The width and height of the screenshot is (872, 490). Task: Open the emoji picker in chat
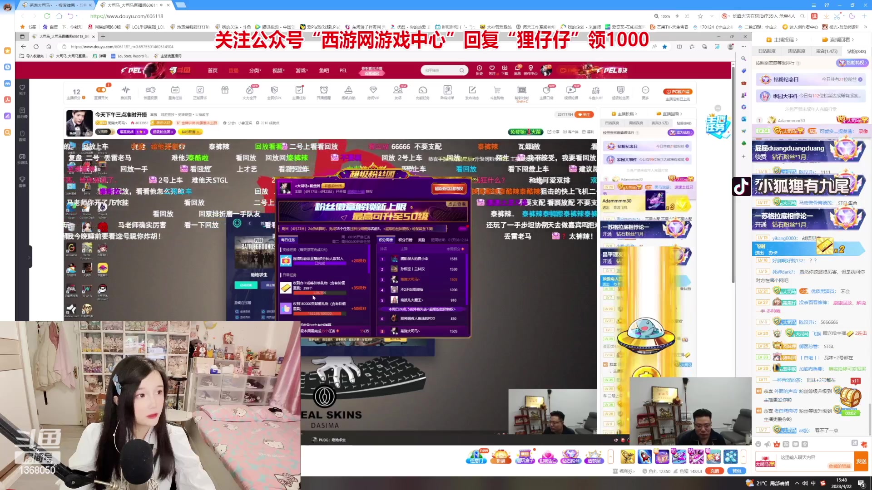click(758, 444)
